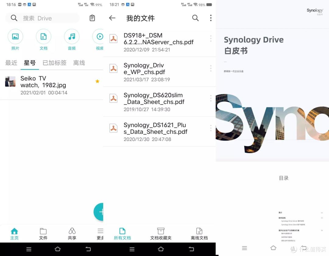Select 所有文档 tab
The image size is (329, 256).
click(122, 234)
